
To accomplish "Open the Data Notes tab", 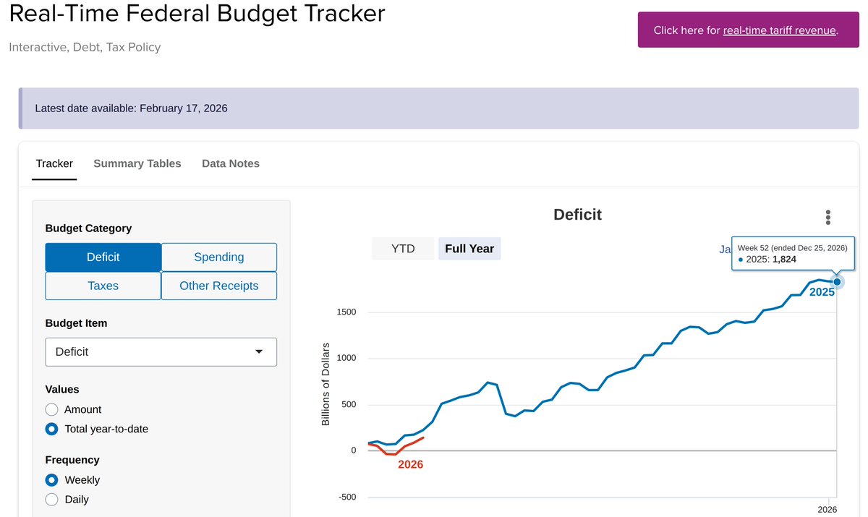I will click(x=231, y=163).
